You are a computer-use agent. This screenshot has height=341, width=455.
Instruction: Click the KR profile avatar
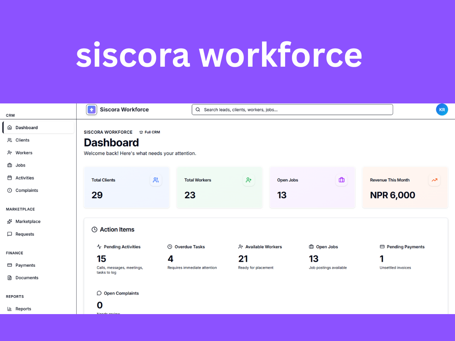click(x=442, y=109)
